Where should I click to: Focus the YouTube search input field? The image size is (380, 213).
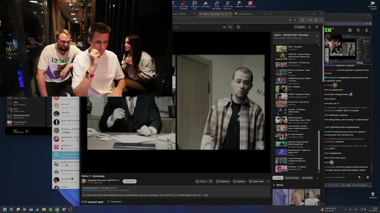pos(197,27)
